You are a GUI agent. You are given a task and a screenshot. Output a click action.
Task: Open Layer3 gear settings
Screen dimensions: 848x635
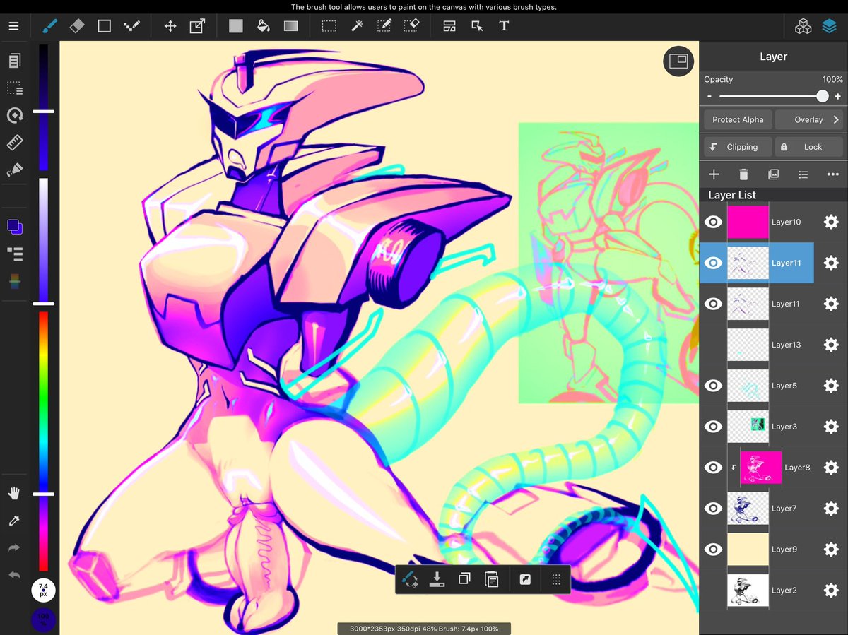[831, 427]
